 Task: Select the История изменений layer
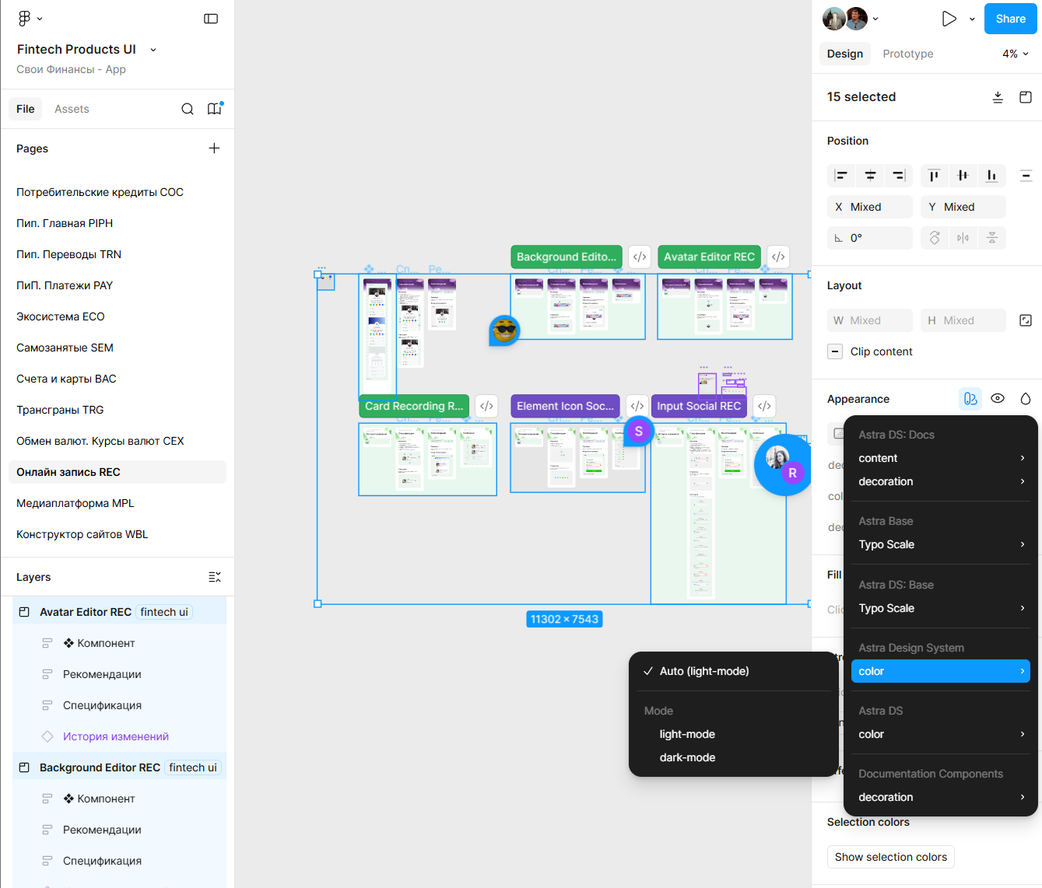(x=116, y=736)
